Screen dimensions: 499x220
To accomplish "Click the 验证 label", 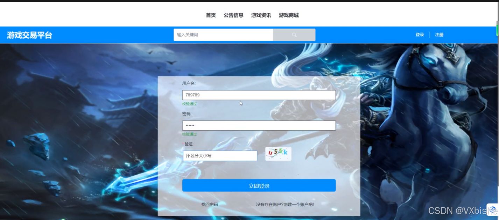I will (189, 144).
